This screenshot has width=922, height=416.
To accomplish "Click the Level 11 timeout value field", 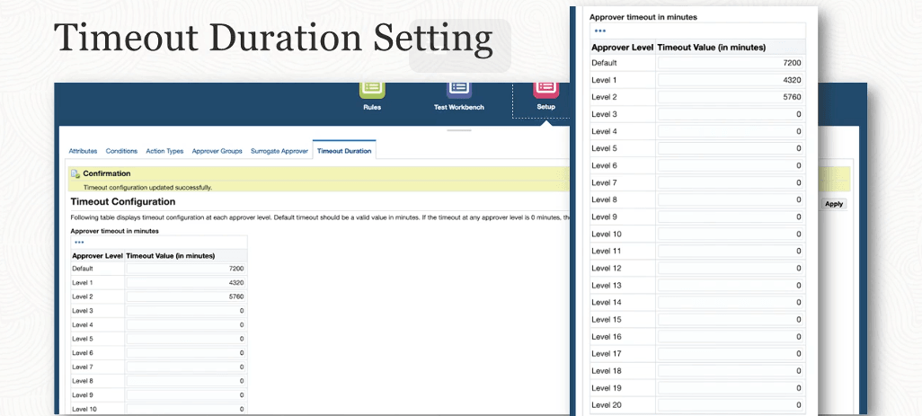I will [731, 251].
